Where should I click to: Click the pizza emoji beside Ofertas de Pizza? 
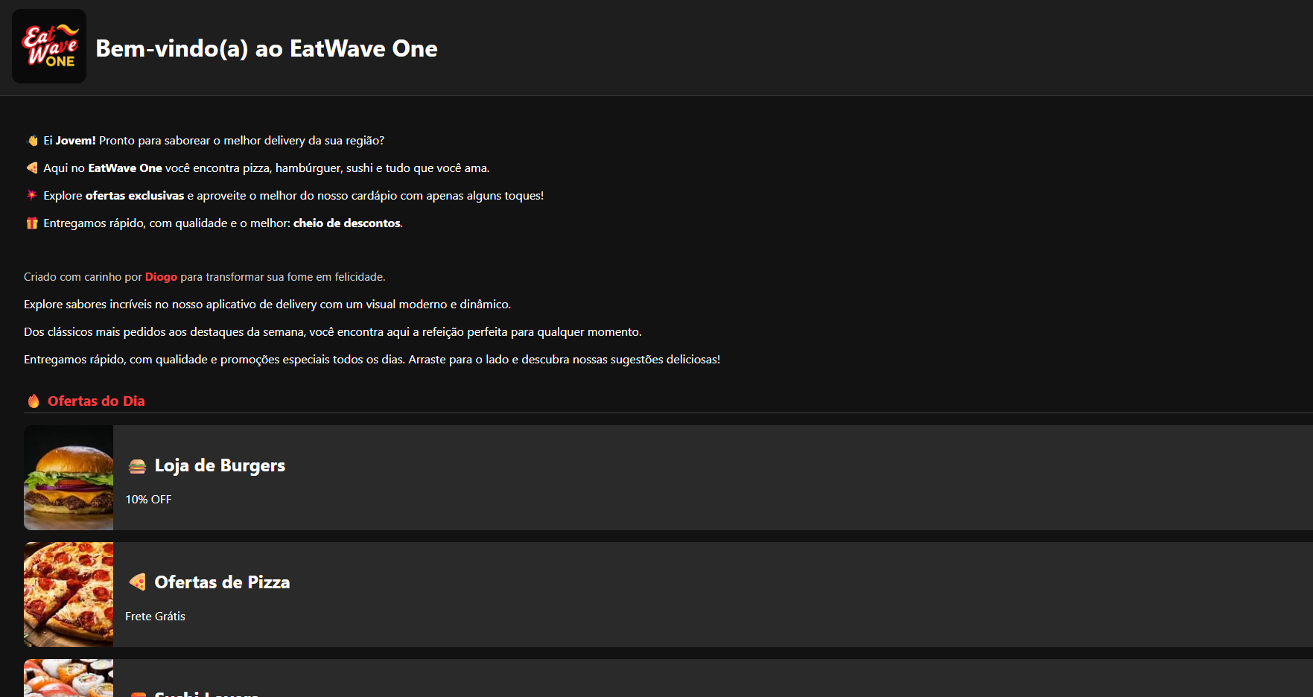(x=137, y=582)
